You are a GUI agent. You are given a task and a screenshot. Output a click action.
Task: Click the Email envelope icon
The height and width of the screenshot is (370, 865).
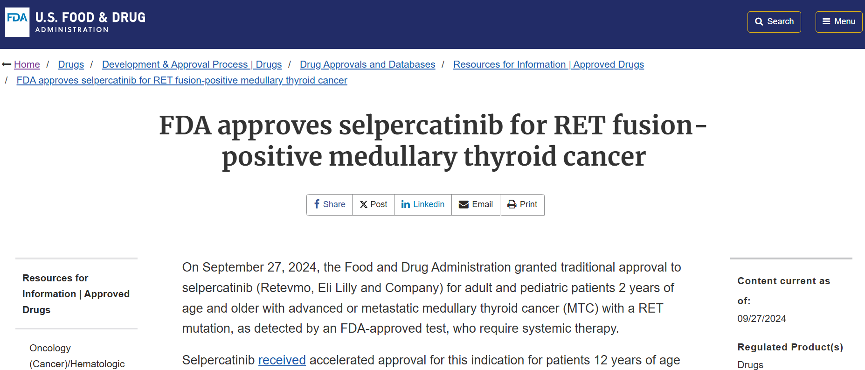coord(464,204)
